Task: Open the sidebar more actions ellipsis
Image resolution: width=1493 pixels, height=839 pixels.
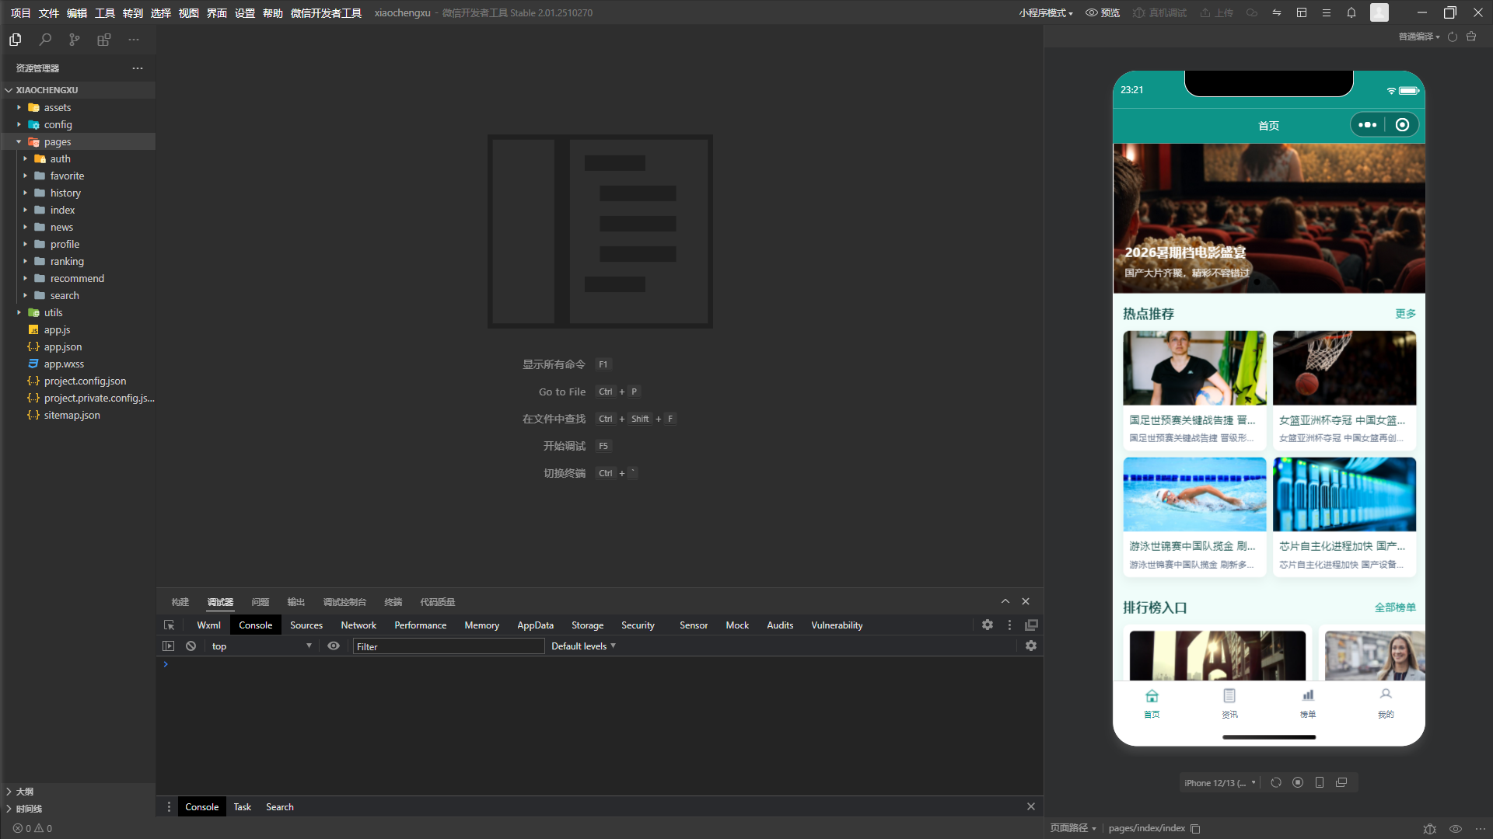Action: 134,39
